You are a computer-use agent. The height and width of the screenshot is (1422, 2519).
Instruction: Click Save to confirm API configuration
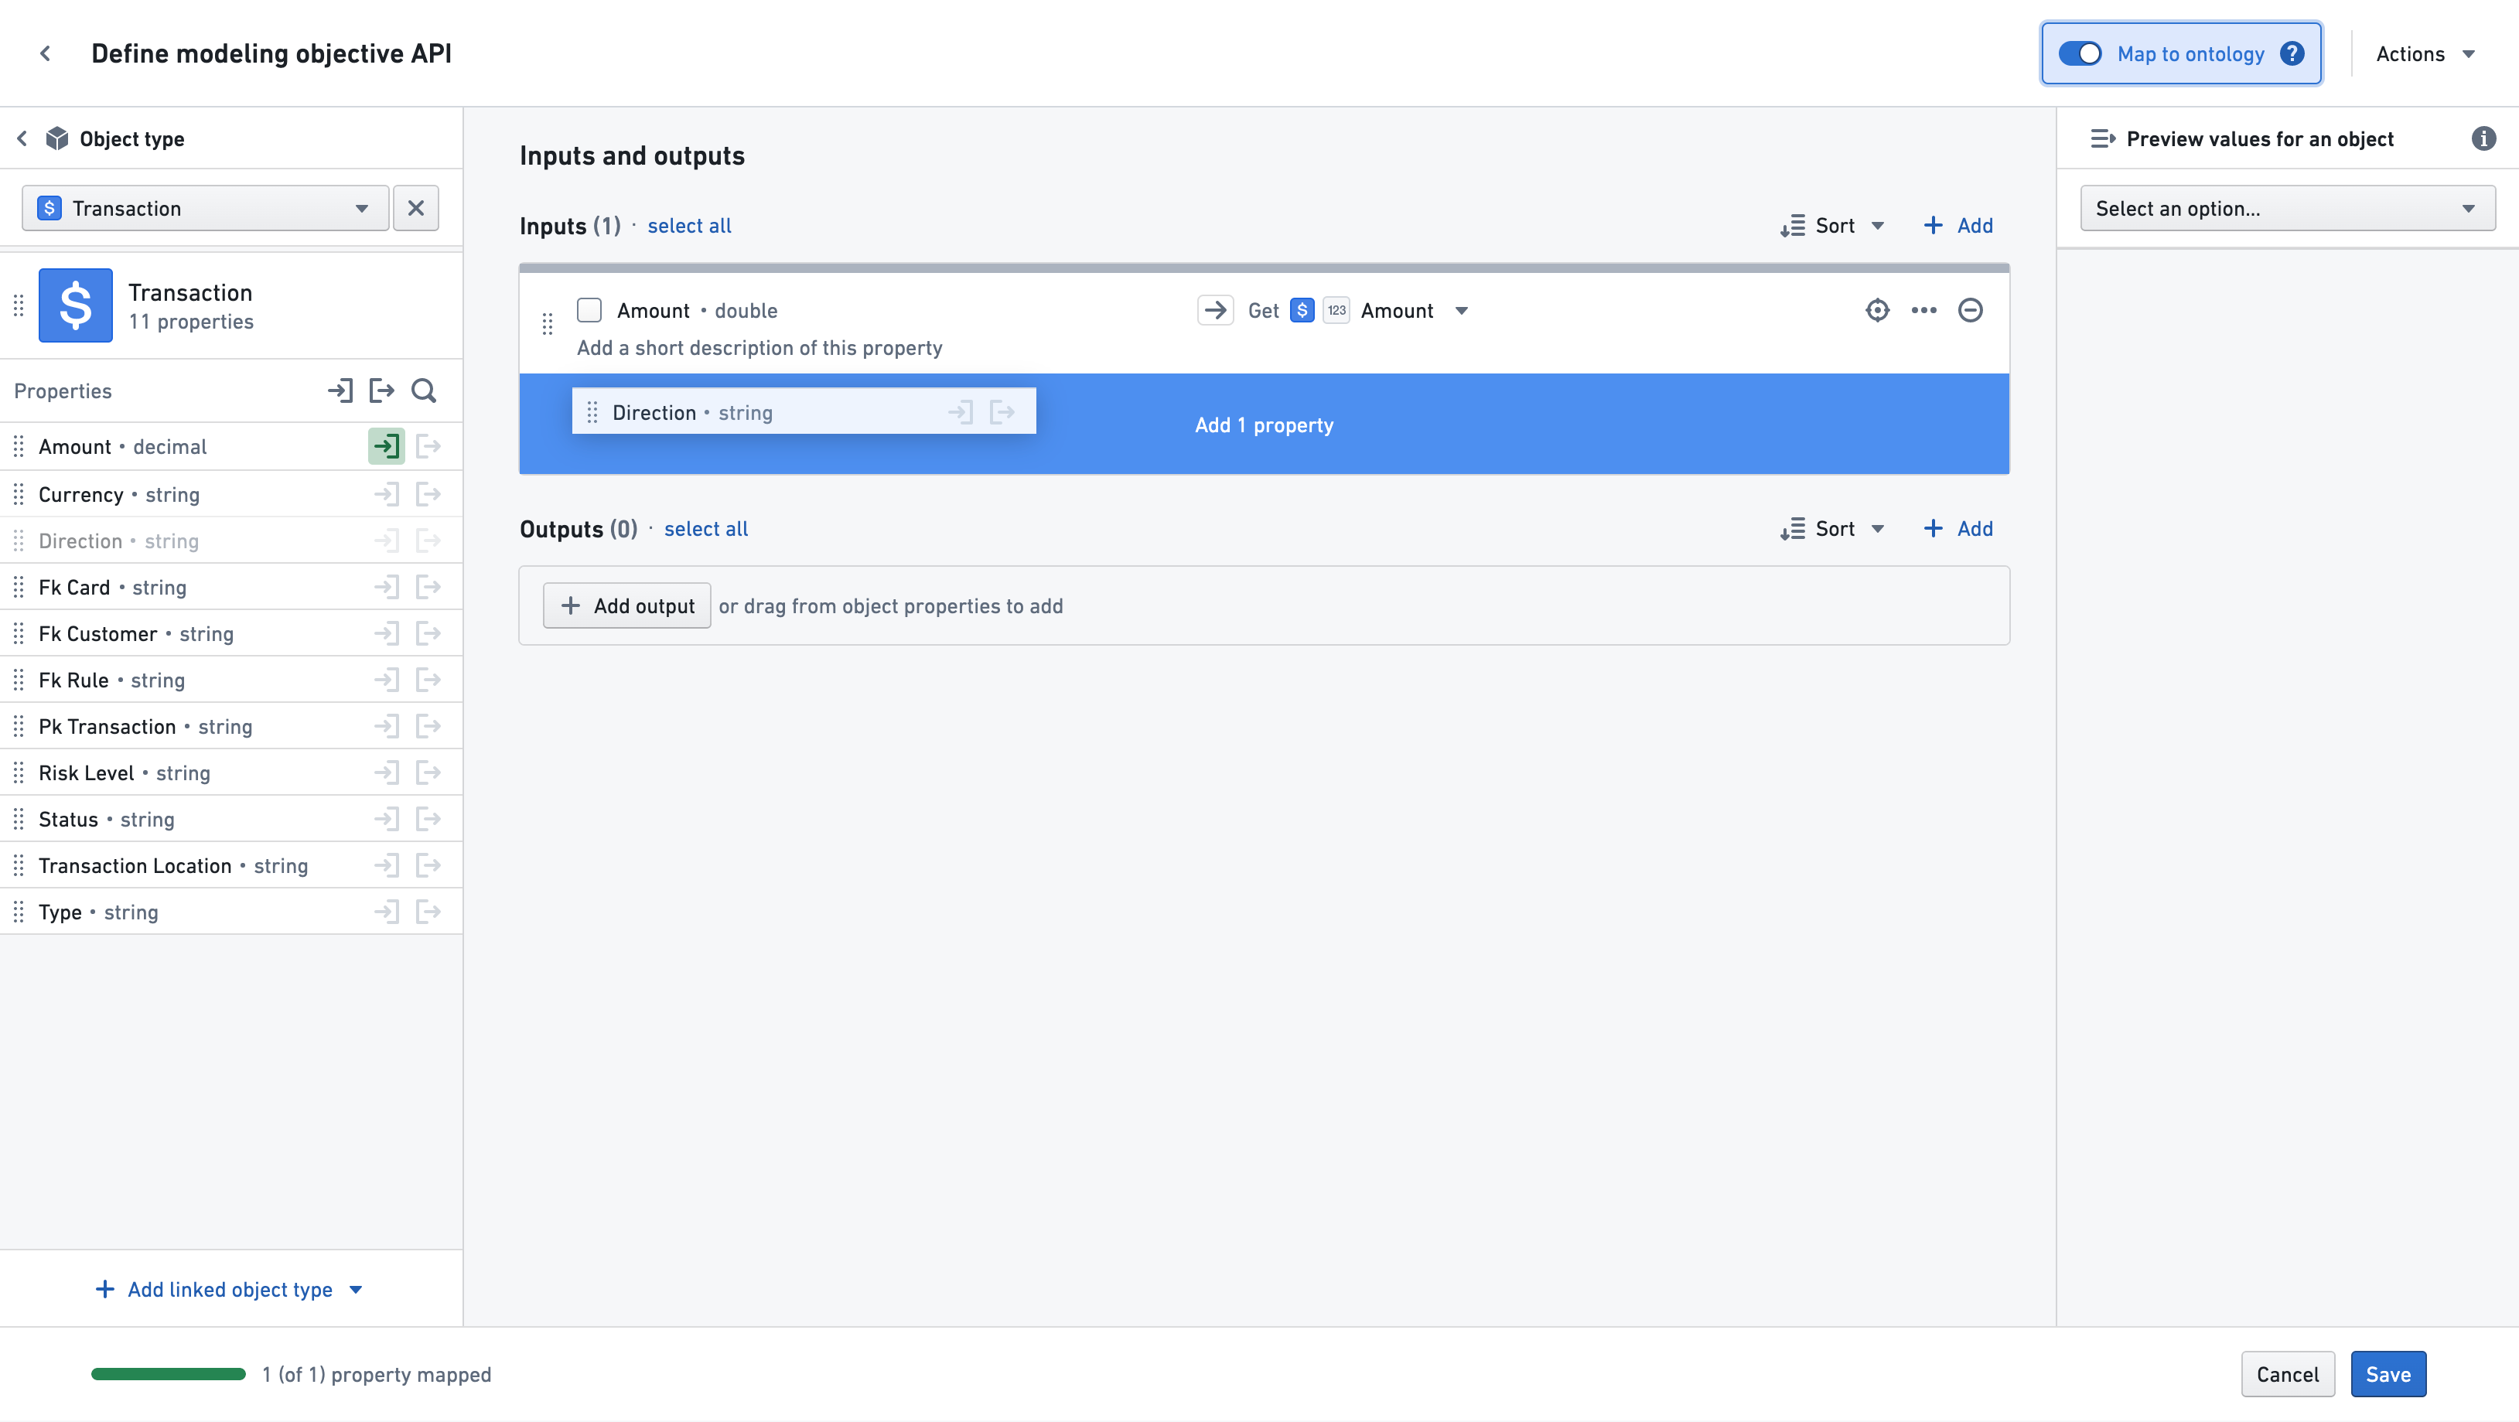click(x=2388, y=1373)
